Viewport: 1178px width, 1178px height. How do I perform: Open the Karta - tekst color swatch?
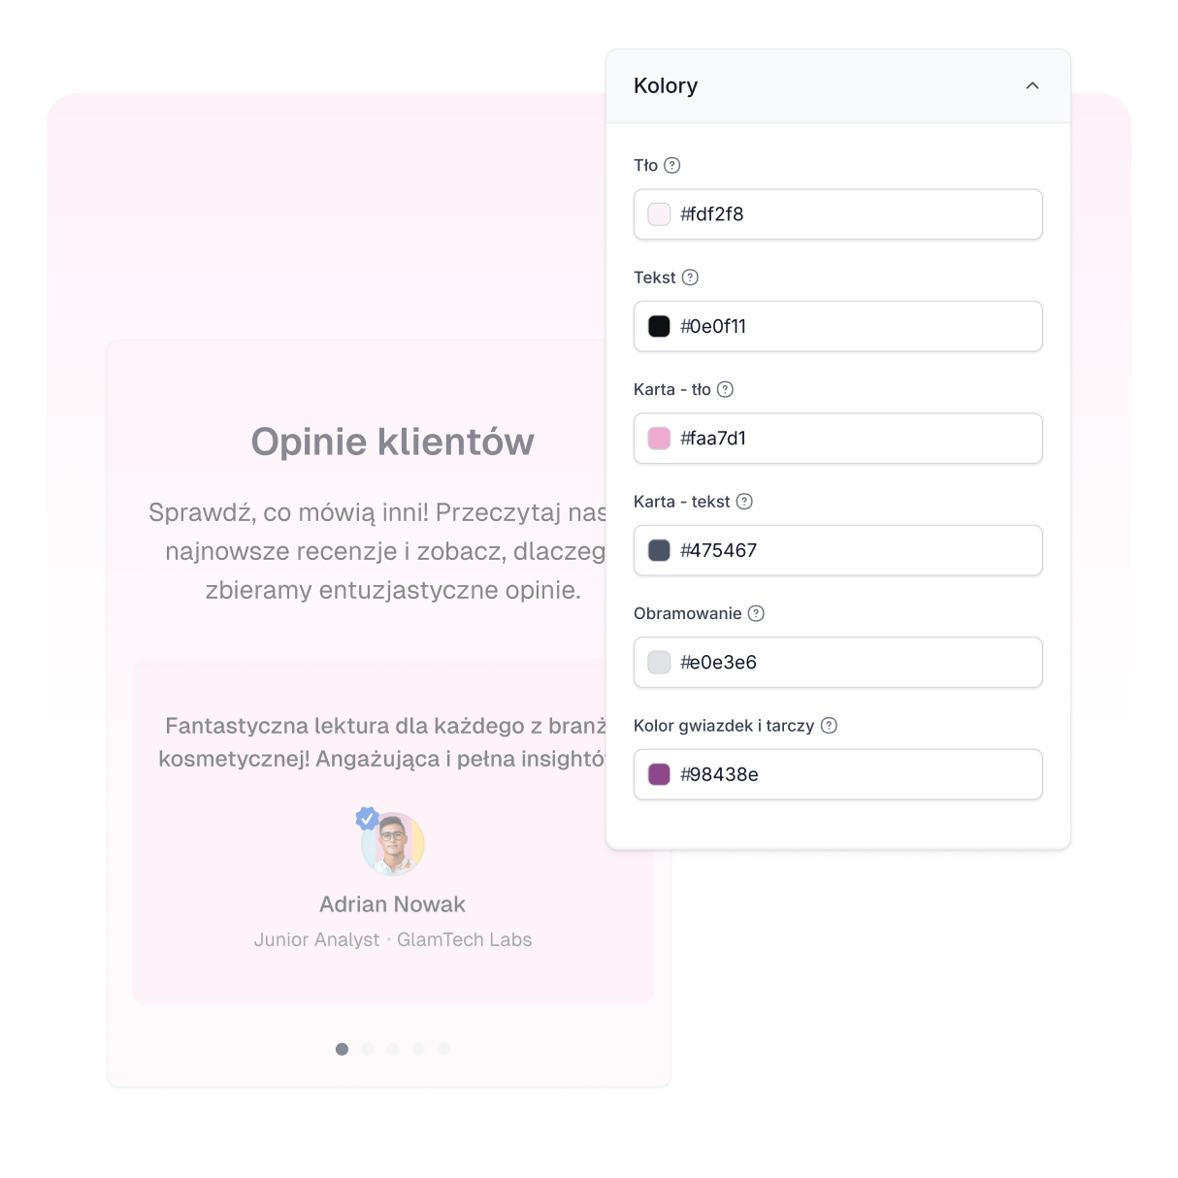(659, 550)
